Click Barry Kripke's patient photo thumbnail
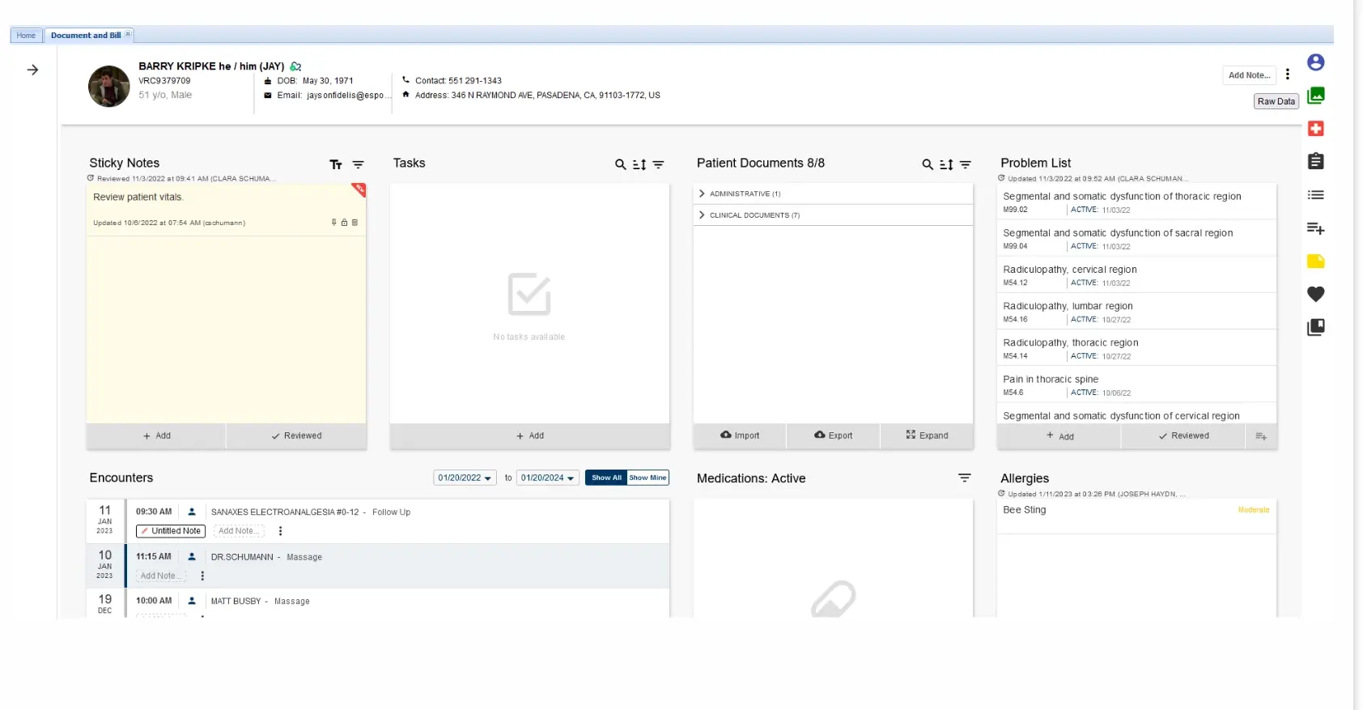Image resolution: width=1363 pixels, height=710 pixels. tap(109, 86)
